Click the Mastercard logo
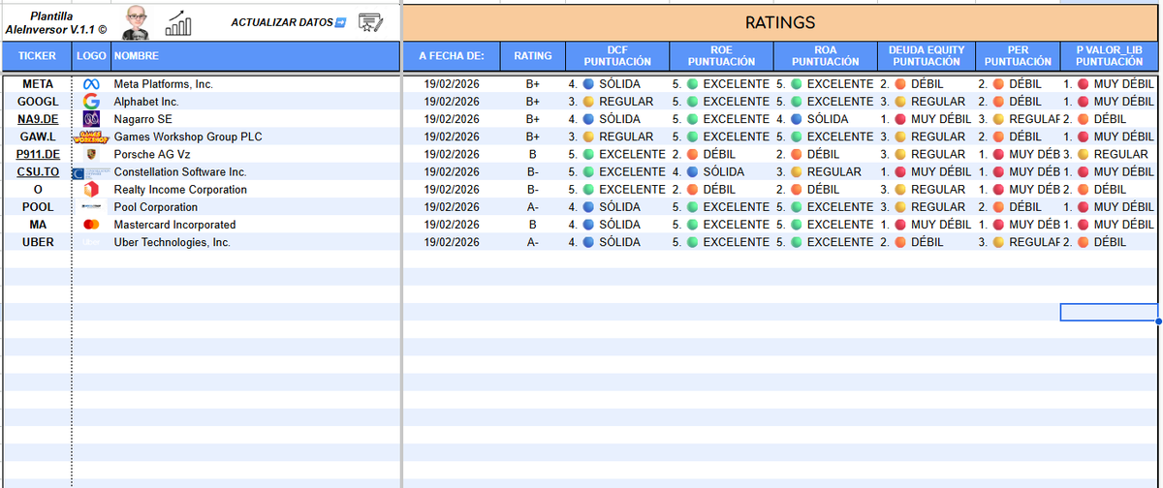The width and height of the screenshot is (1163, 488). 92,225
